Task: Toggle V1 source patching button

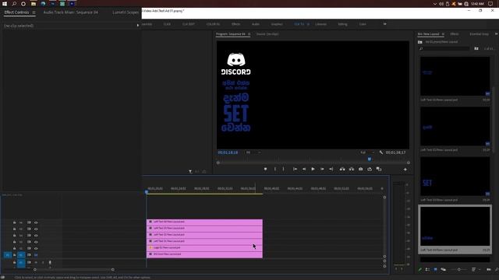Action: [7, 255]
